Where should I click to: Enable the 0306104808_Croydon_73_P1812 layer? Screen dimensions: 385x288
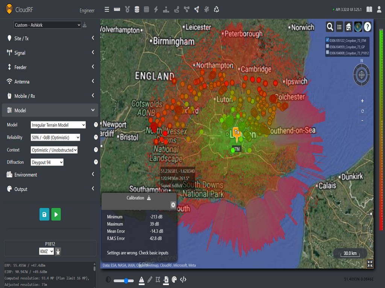pyautogui.click(x=328, y=52)
